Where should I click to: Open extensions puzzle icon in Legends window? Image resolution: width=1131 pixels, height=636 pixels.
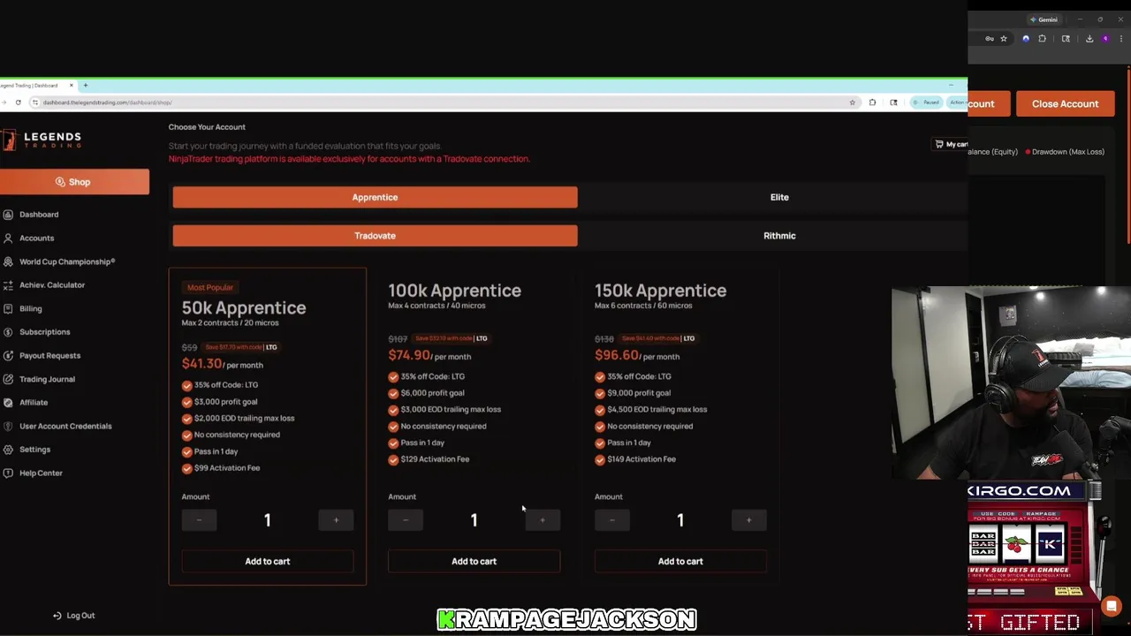tap(872, 102)
